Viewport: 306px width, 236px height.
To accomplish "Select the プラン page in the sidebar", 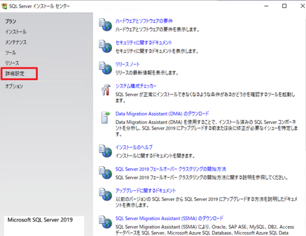I will tap(11, 21).
